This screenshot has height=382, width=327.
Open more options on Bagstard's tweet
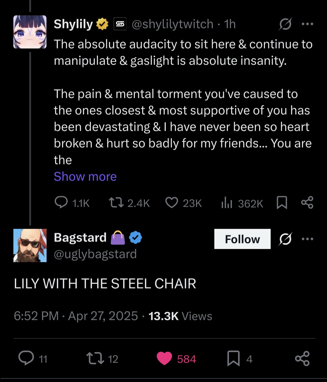tap(307, 239)
